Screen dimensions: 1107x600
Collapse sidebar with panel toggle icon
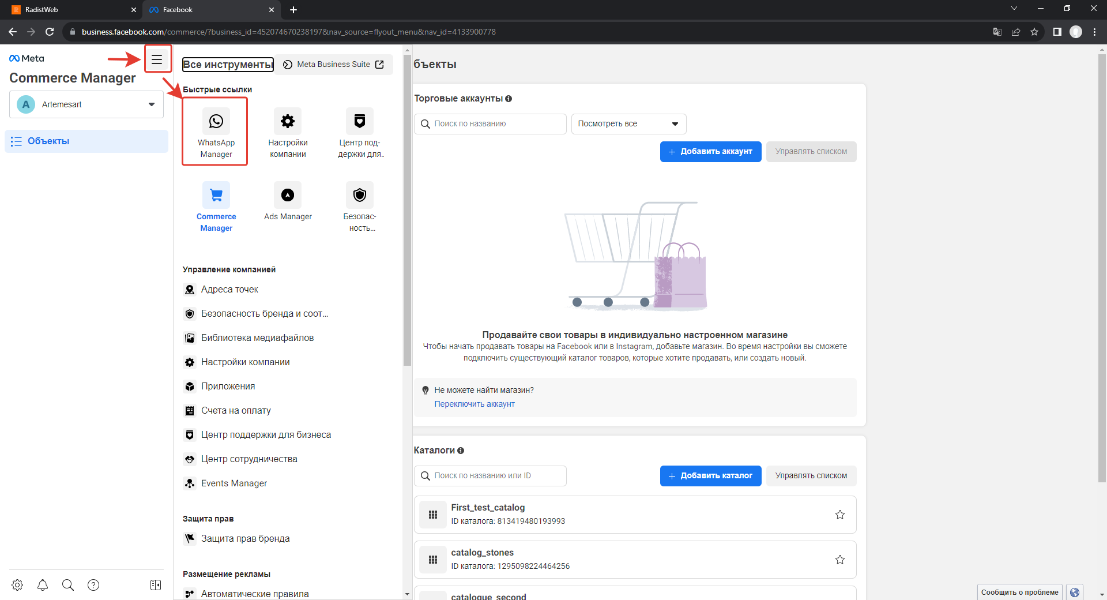click(156, 585)
